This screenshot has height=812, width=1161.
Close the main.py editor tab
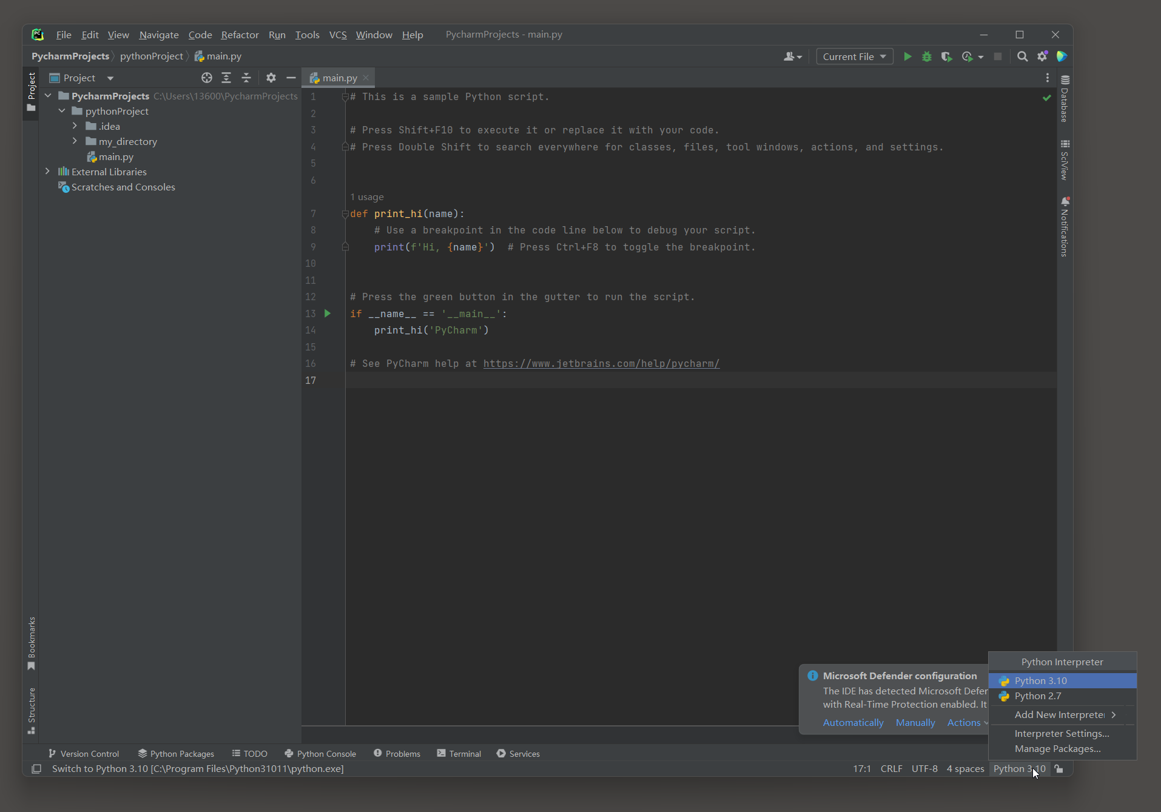366,78
